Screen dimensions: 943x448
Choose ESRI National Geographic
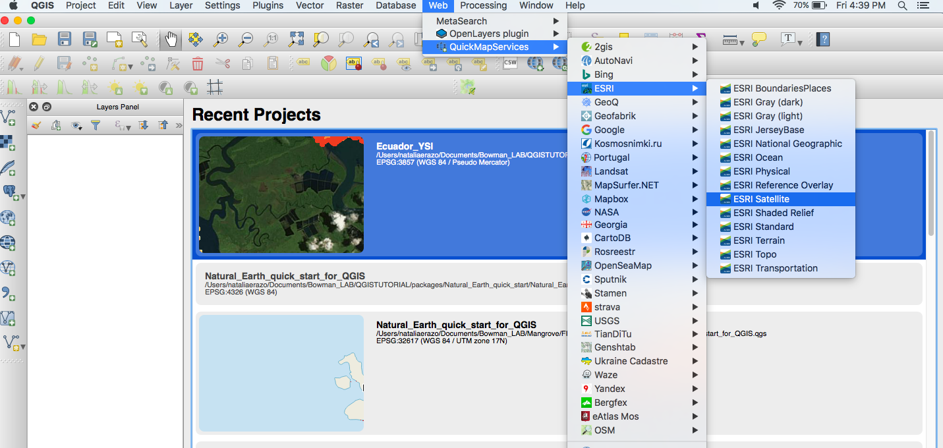[x=780, y=144]
